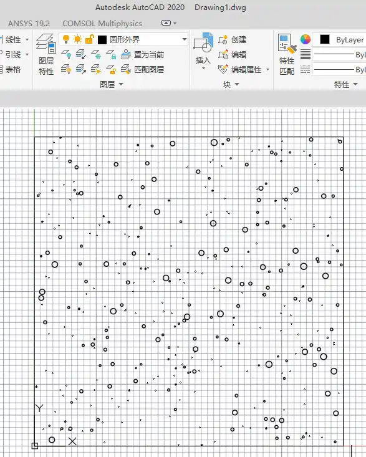Click the 置为当前 (Make Current) icon
The width and height of the screenshot is (366, 457).
(x=126, y=54)
